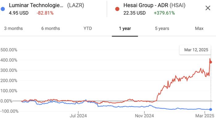216x123 pixels.
Task: Click the LAZR ticker symbol
Action: (76, 5)
